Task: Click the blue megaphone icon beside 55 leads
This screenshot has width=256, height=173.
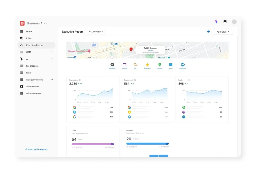Action: click(184, 117)
